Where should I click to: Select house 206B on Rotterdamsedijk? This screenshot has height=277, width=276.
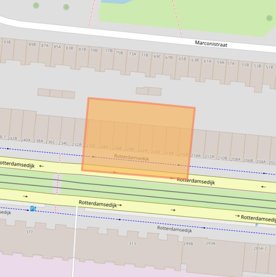(x=248, y=160)
